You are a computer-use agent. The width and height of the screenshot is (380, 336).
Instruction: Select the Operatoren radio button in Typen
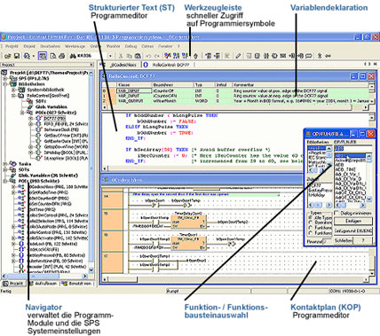coord(311,223)
